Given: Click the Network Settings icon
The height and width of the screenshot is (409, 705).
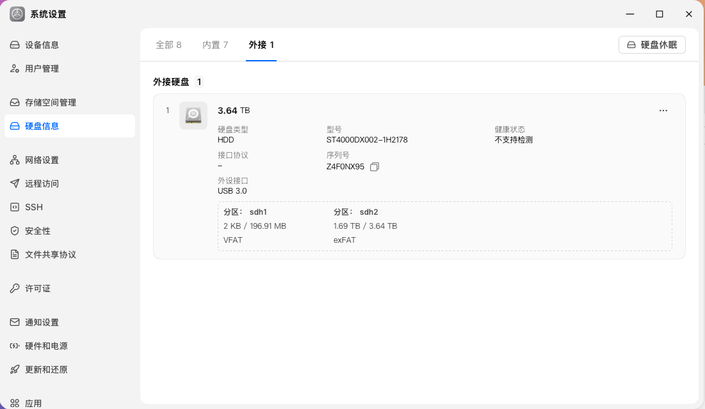Looking at the screenshot, I should pyautogui.click(x=15, y=160).
